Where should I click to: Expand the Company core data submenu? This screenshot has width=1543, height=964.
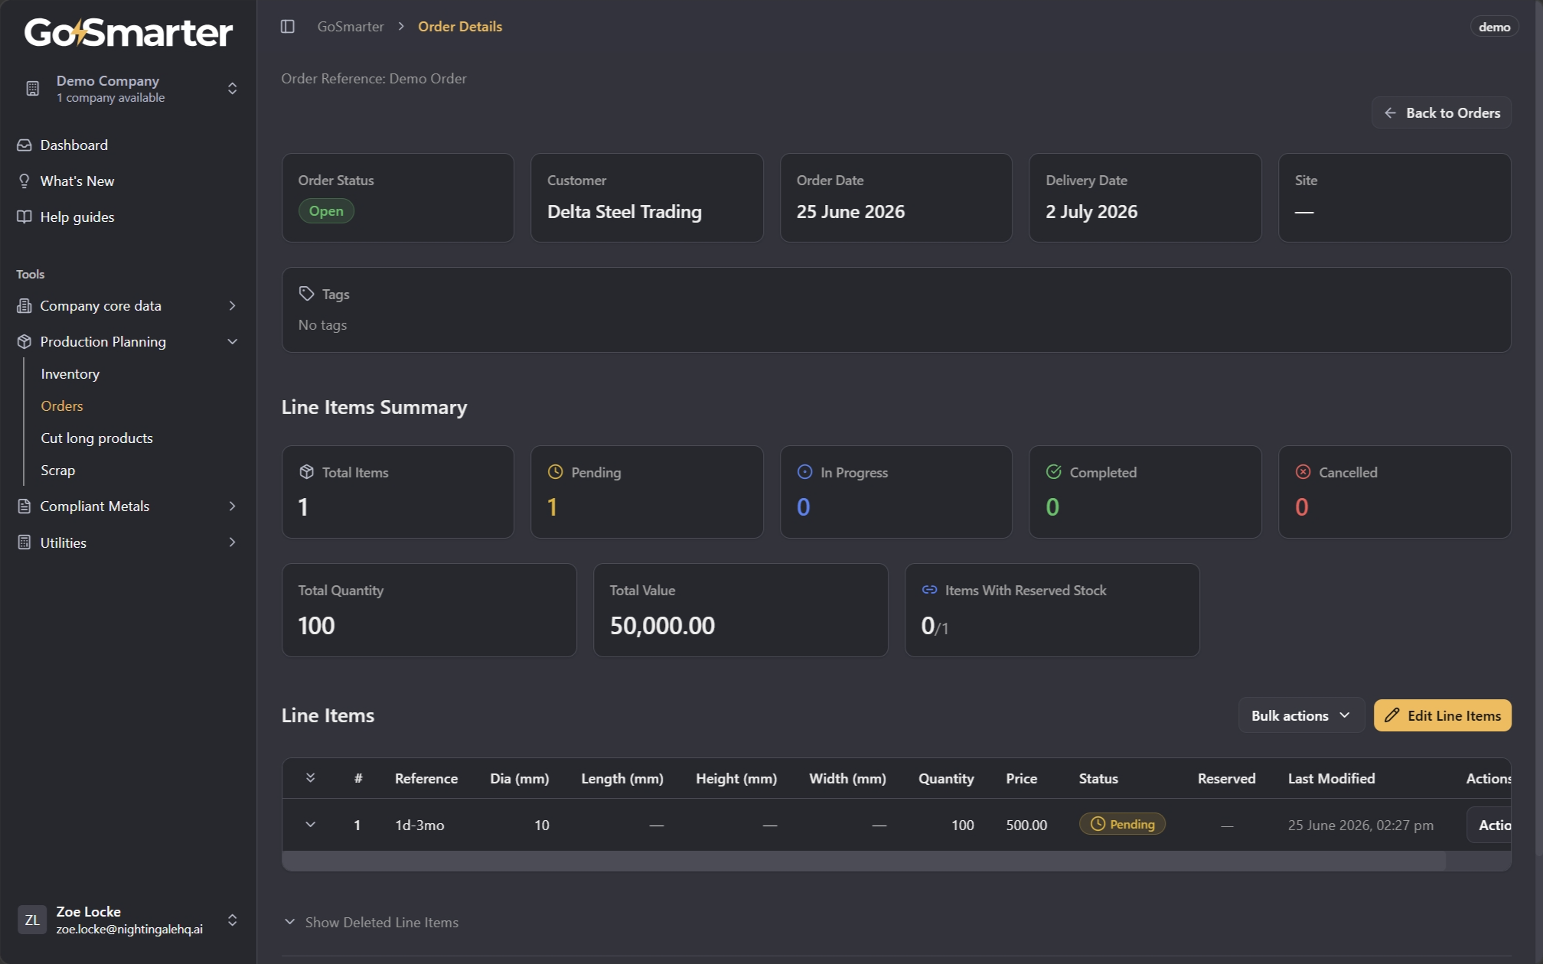233,306
